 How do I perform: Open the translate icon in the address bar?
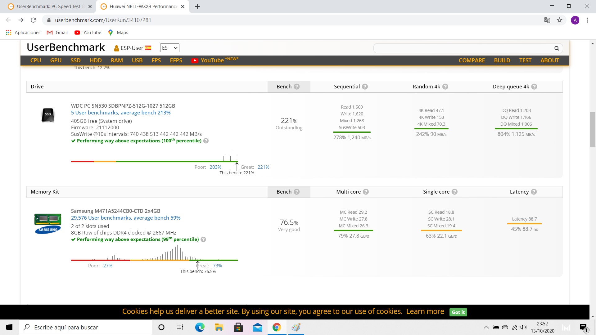click(x=547, y=20)
